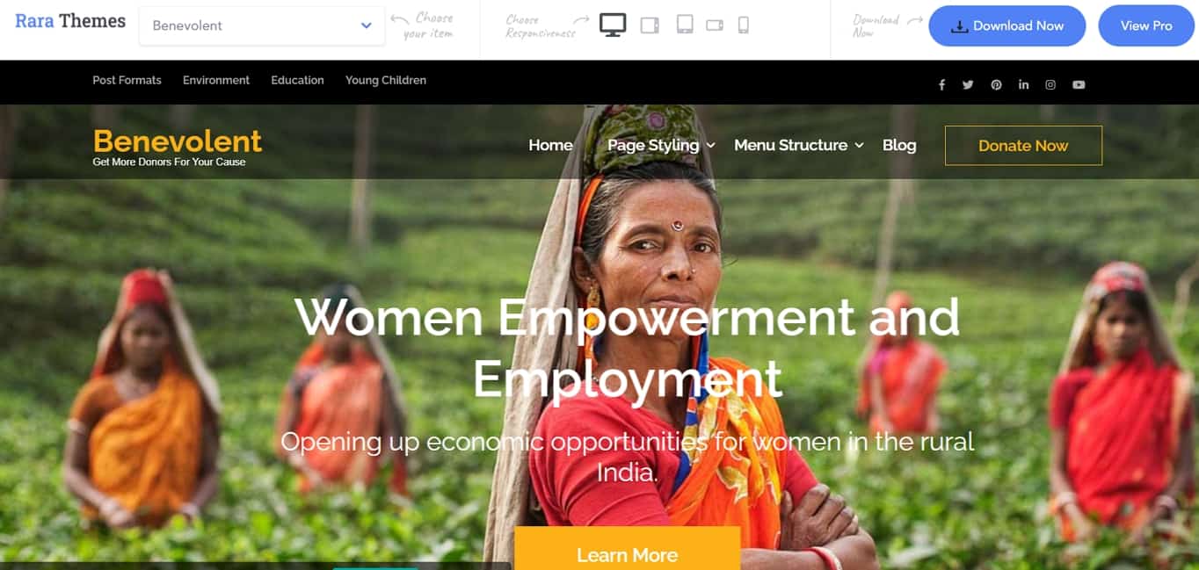Go to the Home menu item

point(550,145)
